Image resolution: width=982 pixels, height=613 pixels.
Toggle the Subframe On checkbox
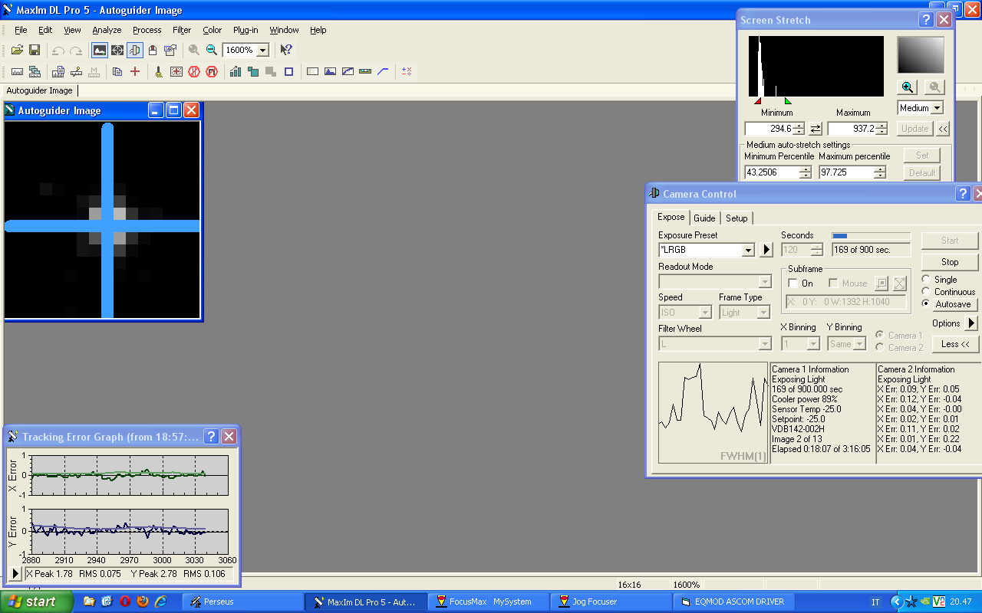coord(793,284)
